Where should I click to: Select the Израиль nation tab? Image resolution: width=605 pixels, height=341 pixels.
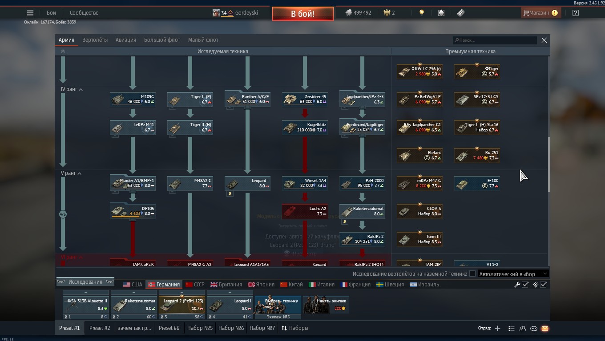coord(424,285)
